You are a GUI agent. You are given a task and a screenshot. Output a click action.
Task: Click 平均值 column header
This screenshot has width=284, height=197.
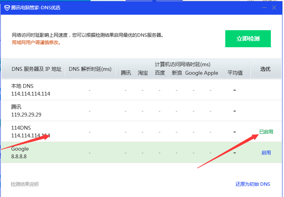(235, 73)
